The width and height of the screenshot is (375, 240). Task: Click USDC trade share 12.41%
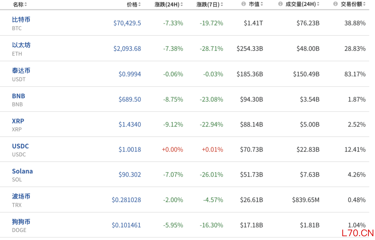click(355, 149)
